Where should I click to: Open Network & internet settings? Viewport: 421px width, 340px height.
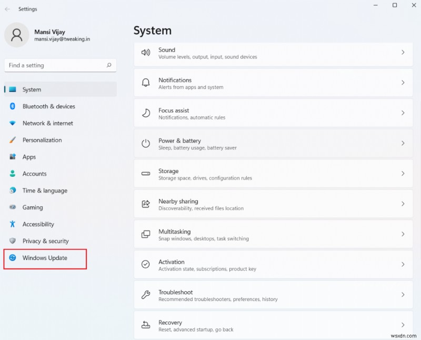pyautogui.click(x=12, y=123)
